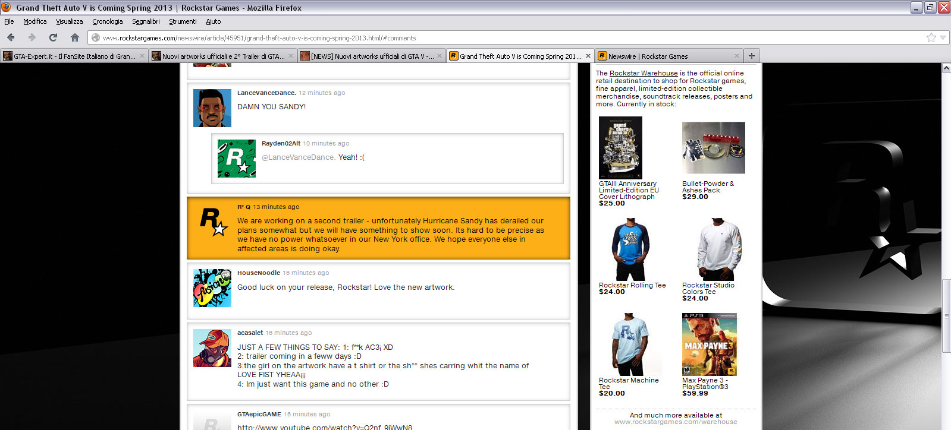Screen dimensions: 951x430
Task: Click the site identity globe icon
Action: pos(95,37)
